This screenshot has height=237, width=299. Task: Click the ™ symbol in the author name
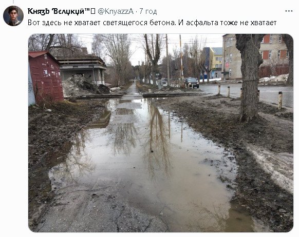pyautogui.click(x=87, y=10)
